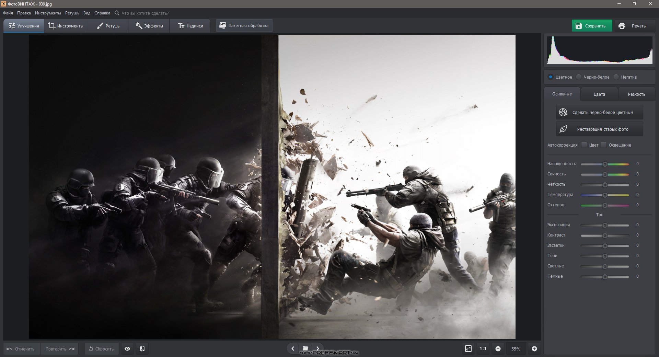Click the photo in the canvas

pos(272,186)
